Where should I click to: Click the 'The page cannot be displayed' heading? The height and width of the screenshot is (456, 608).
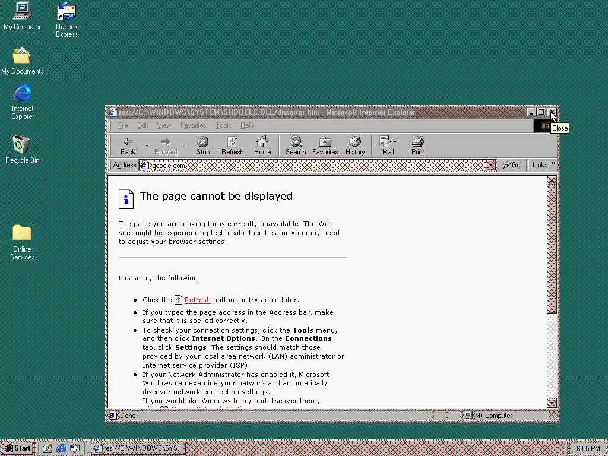tap(216, 196)
